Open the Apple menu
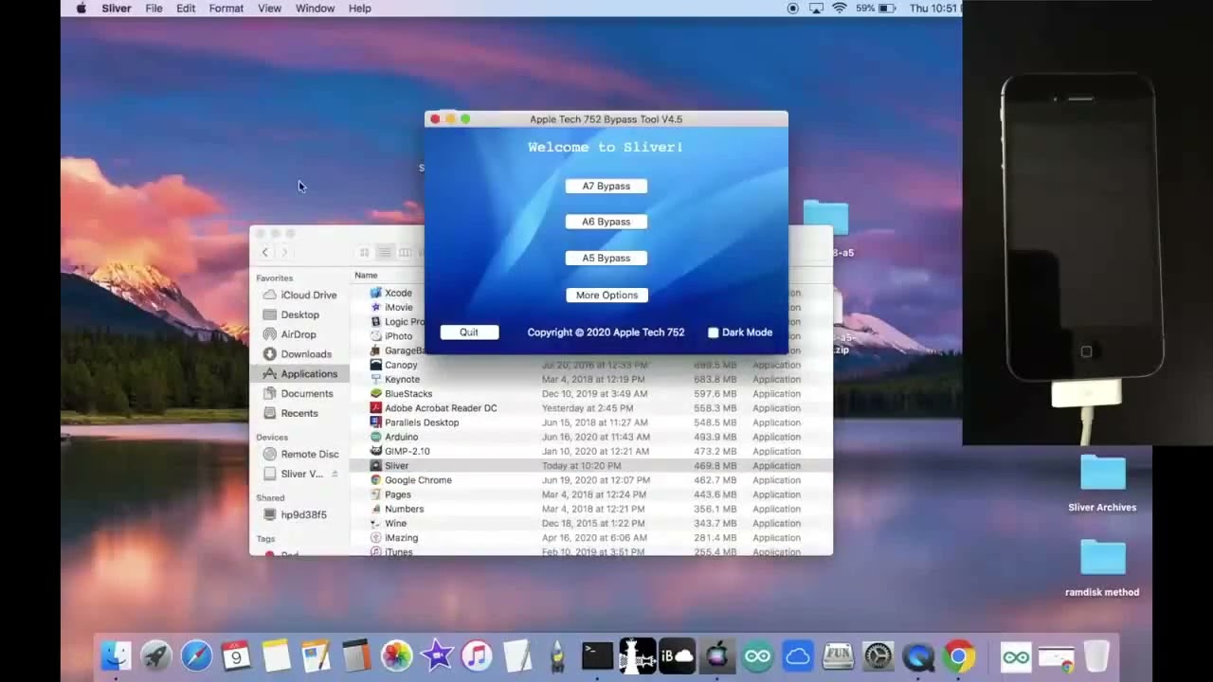The width and height of the screenshot is (1213, 682). 81,9
